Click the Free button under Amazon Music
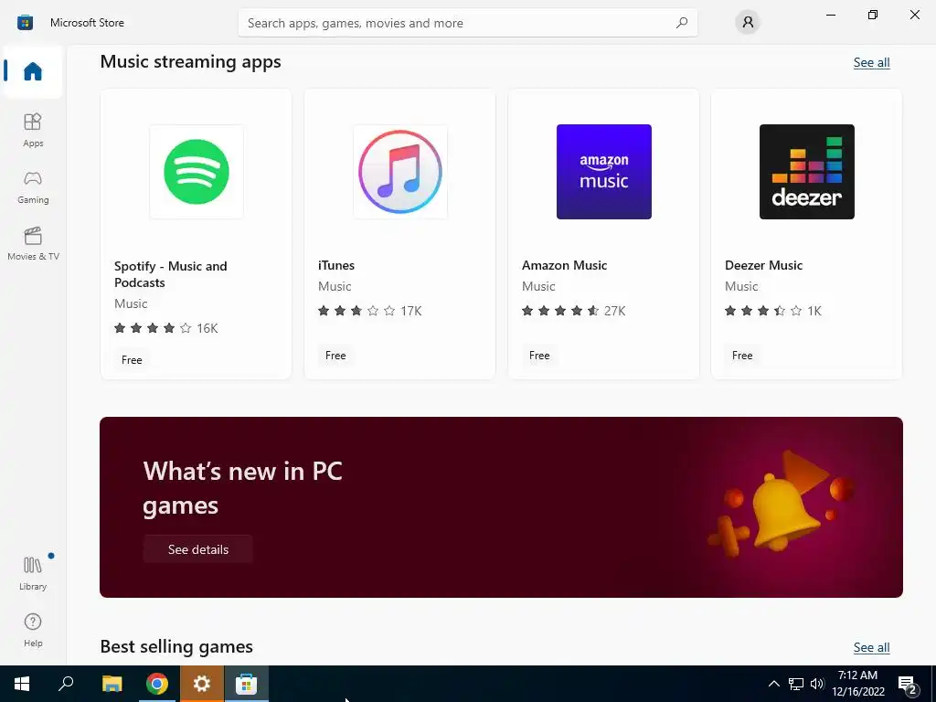This screenshot has height=702, width=936. click(x=539, y=356)
